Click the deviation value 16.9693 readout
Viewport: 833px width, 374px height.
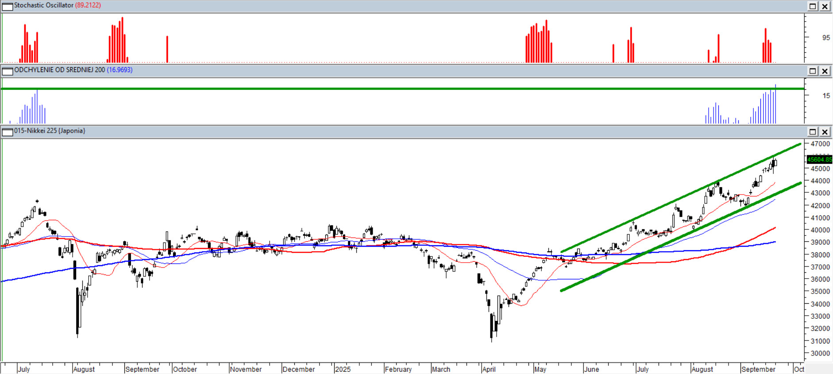(120, 70)
